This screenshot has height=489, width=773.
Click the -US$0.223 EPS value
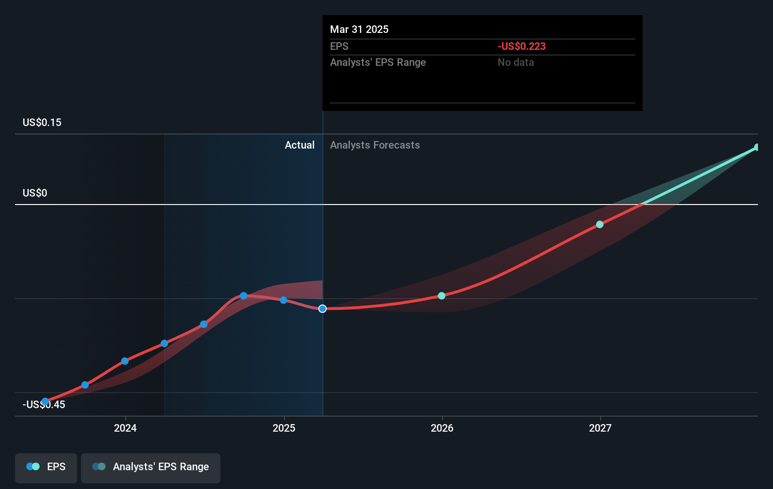click(521, 46)
